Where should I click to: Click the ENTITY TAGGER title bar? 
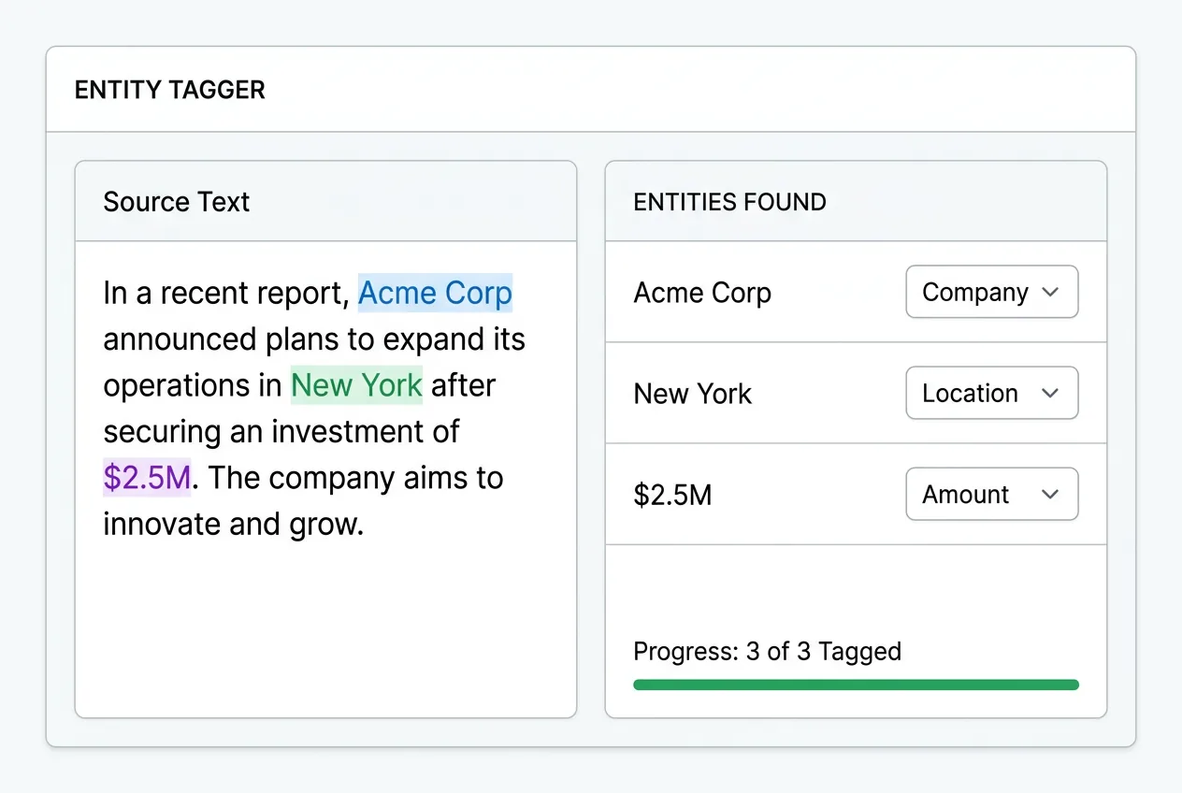169,89
